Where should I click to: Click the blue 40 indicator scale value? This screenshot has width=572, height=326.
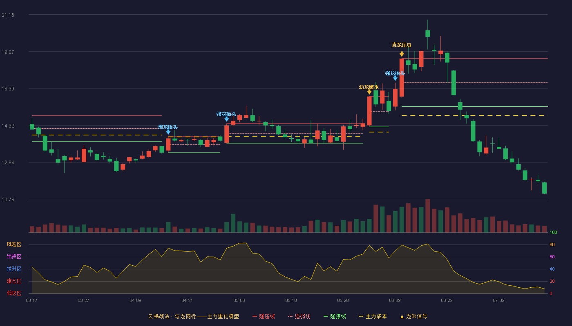pyautogui.click(x=552, y=269)
